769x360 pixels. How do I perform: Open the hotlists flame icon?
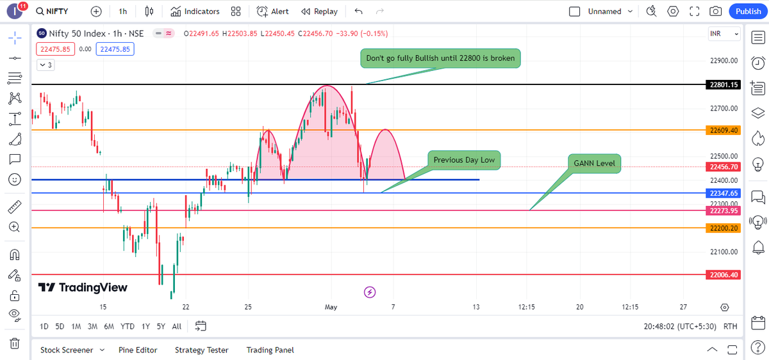[x=759, y=137]
